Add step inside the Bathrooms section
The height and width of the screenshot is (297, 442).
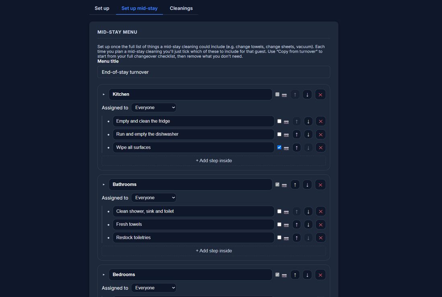click(x=214, y=251)
